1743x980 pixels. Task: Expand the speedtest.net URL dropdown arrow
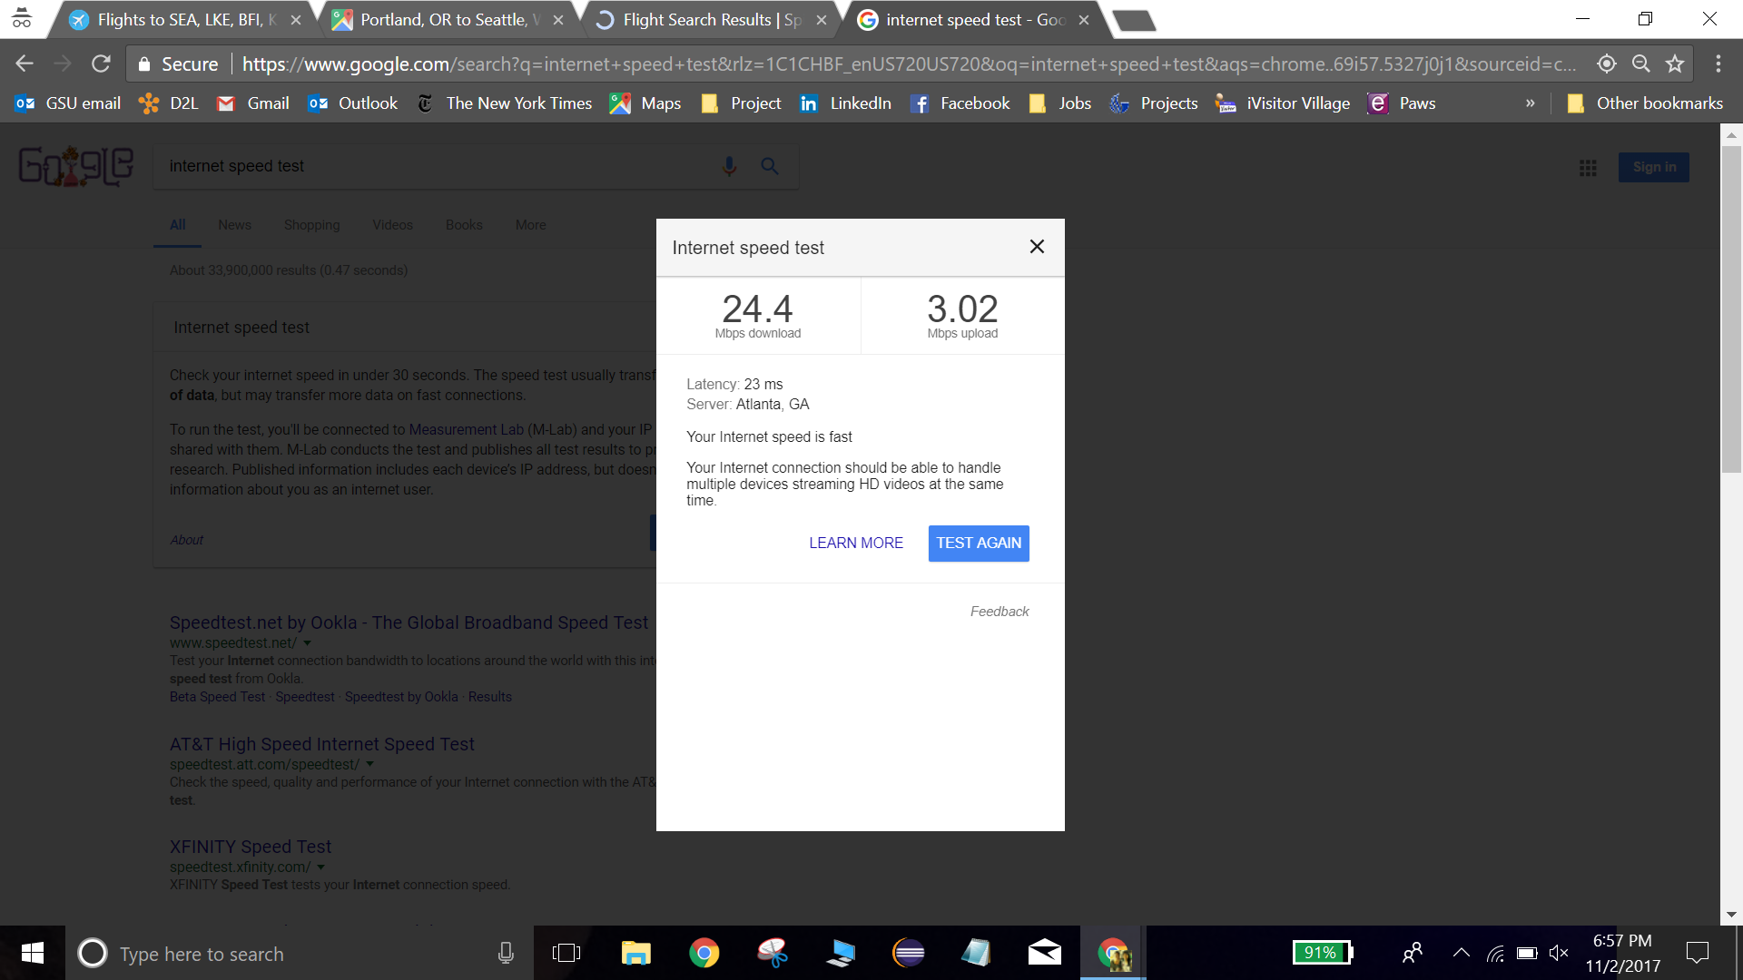click(307, 643)
